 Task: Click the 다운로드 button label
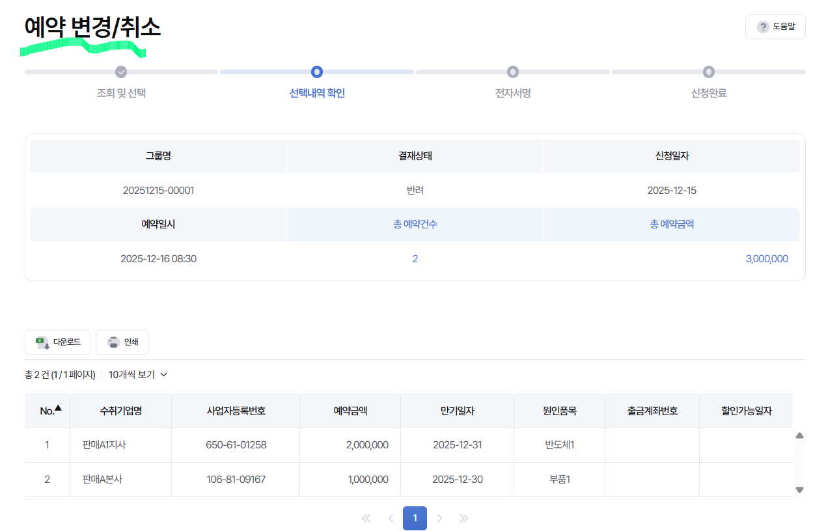(x=67, y=342)
